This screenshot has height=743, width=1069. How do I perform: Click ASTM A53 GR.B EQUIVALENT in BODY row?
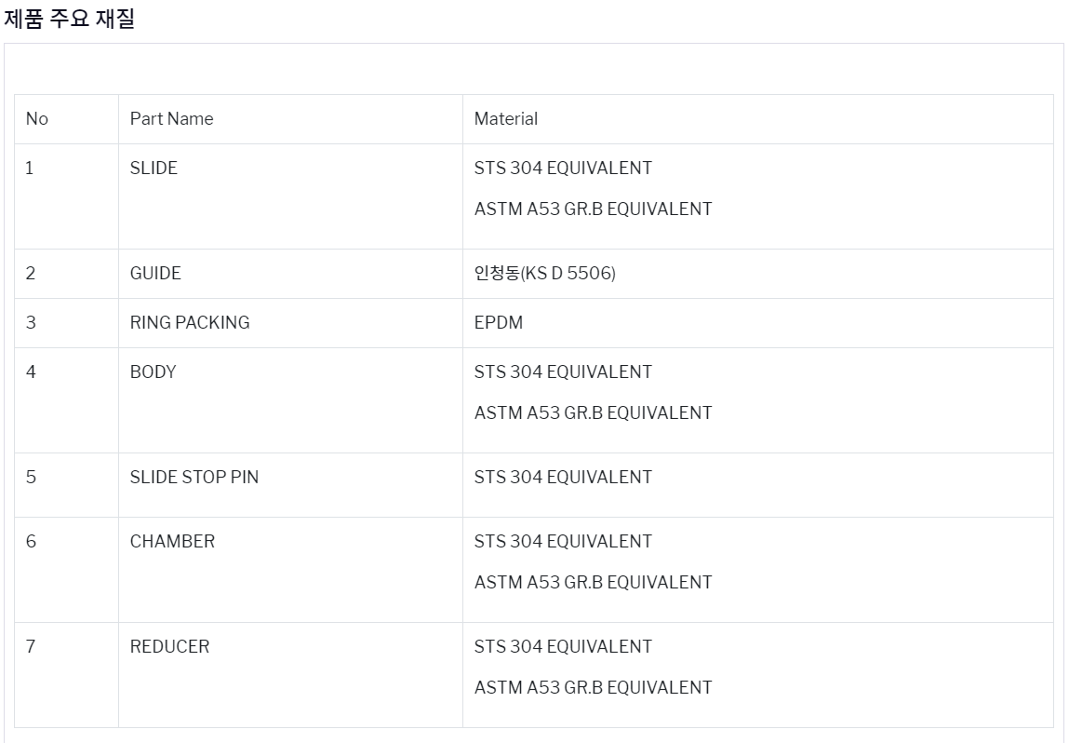click(594, 412)
